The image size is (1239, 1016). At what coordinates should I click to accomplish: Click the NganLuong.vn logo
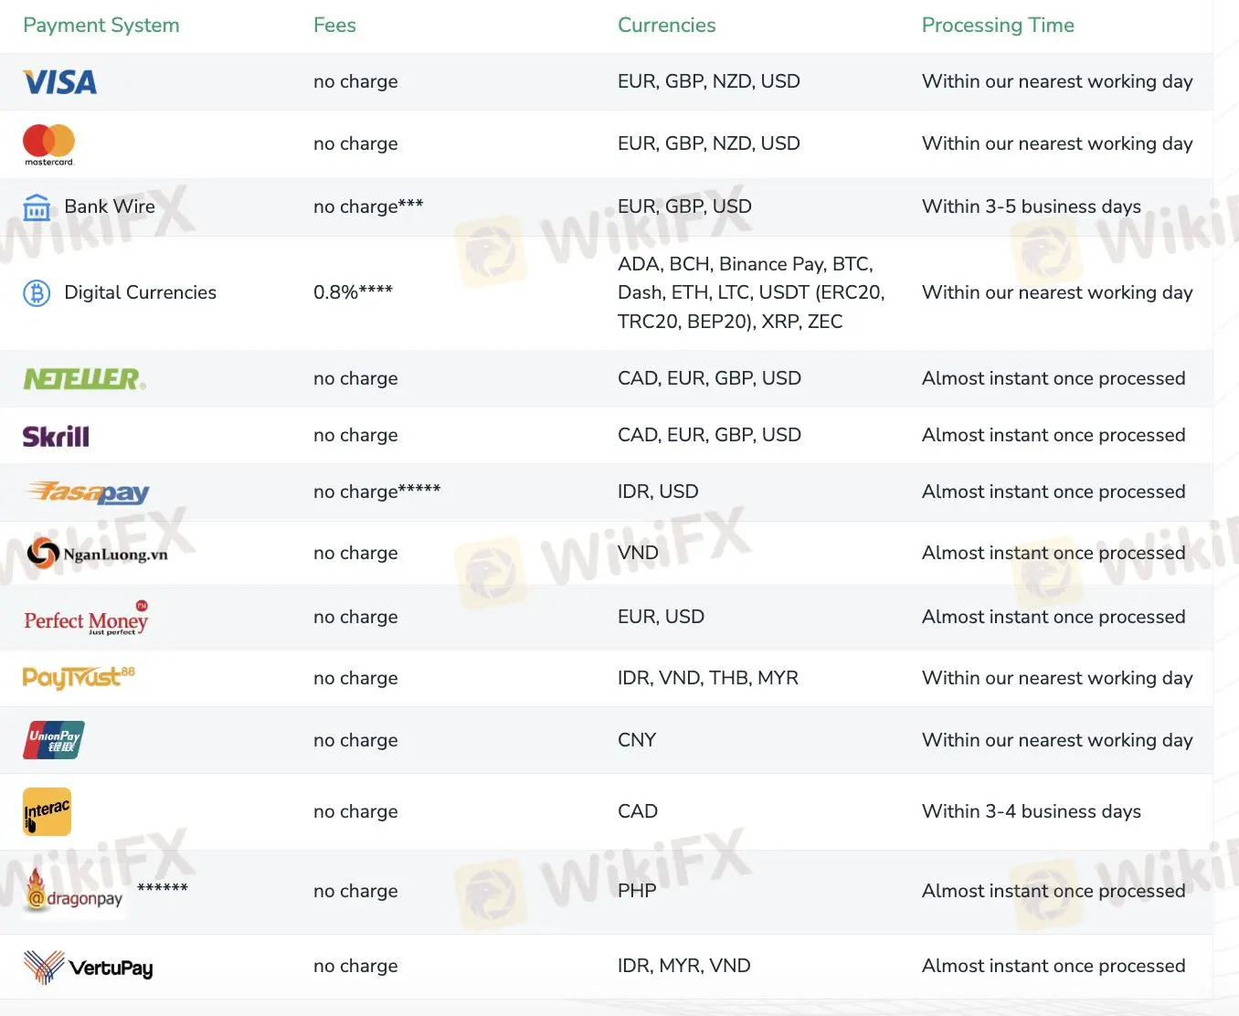(x=97, y=554)
